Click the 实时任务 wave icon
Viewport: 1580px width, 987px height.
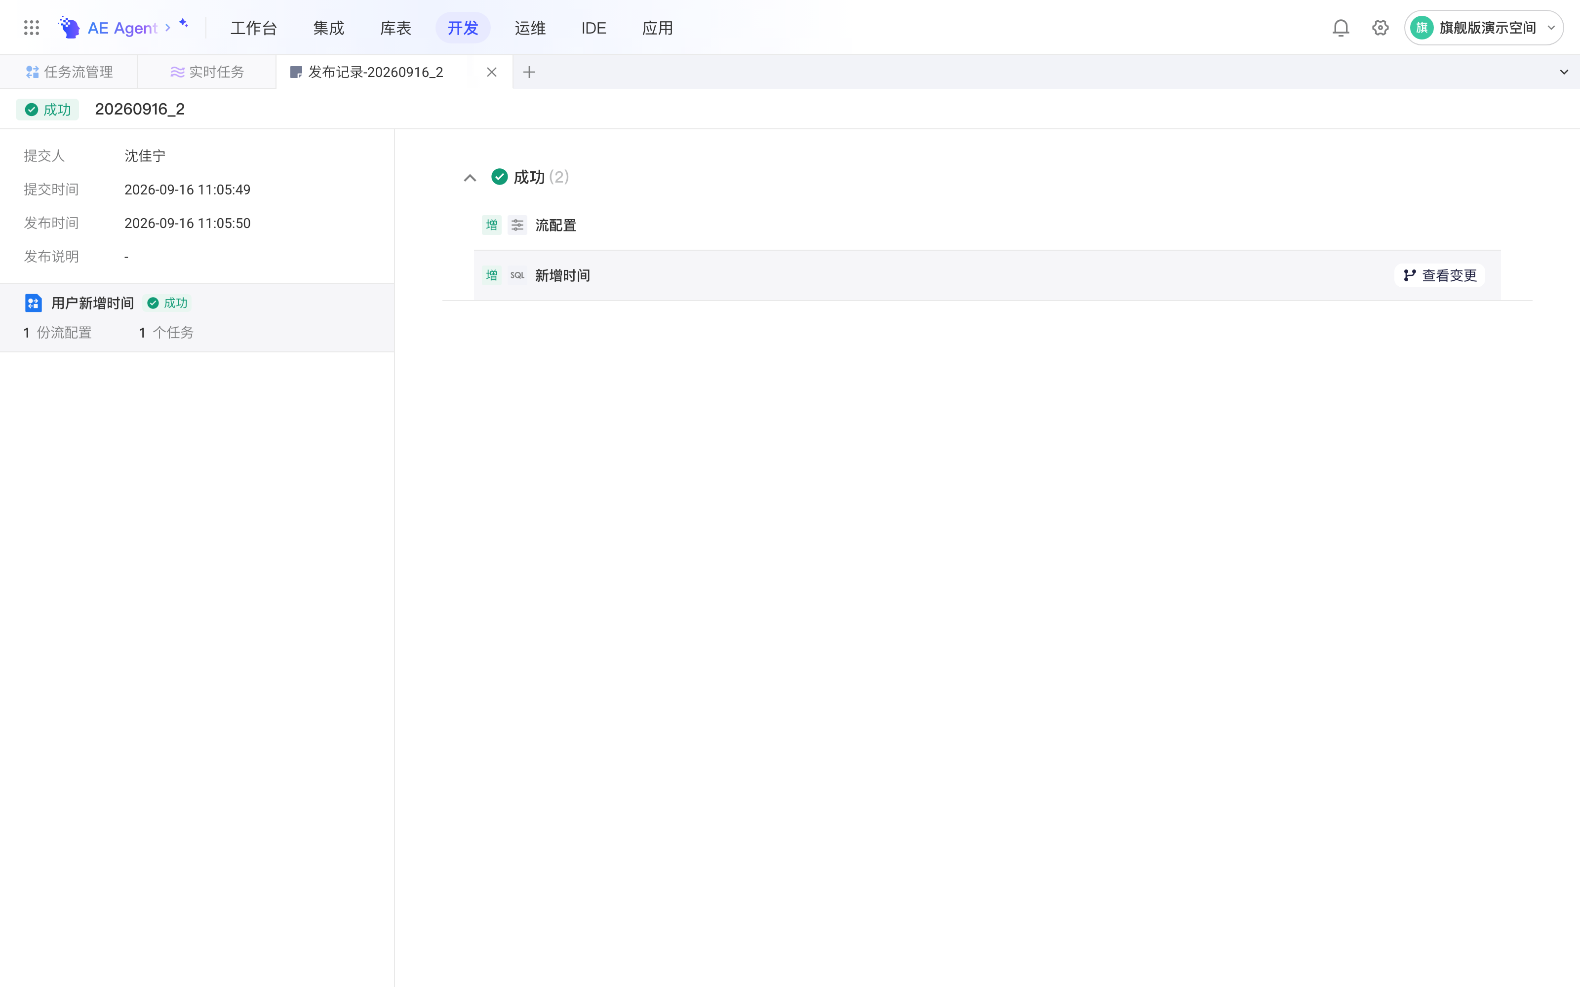coord(177,72)
